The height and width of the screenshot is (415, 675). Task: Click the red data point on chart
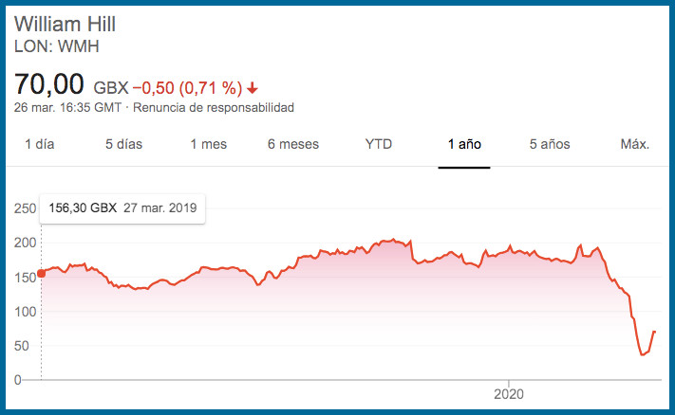42,273
